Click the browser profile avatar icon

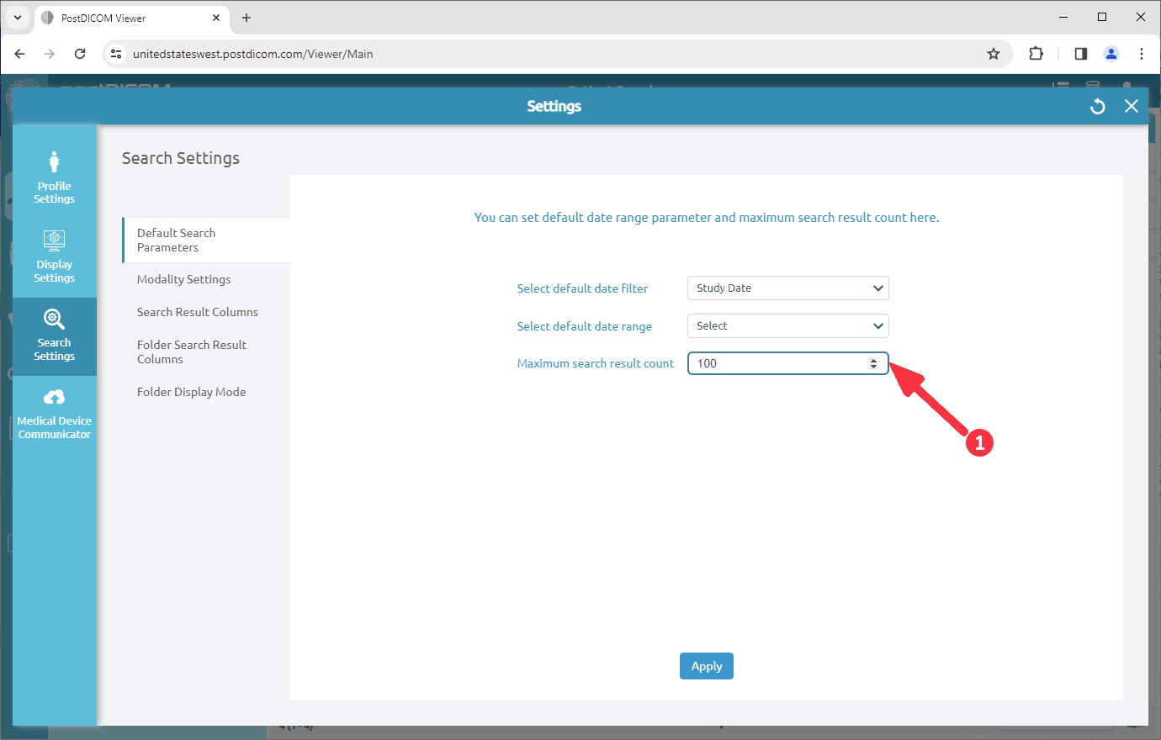coord(1111,53)
